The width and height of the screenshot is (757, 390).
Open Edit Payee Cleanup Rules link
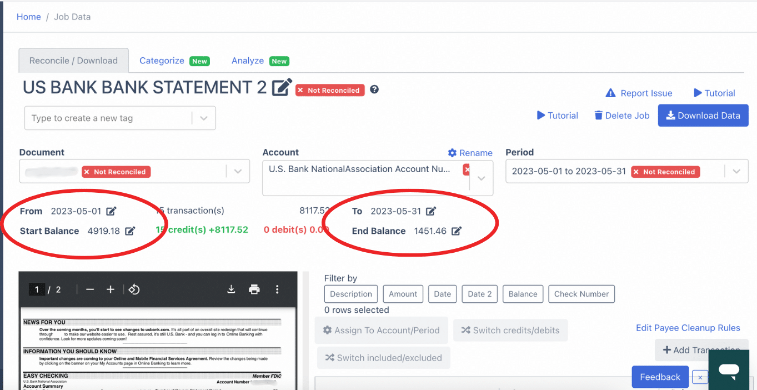tap(688, 328)
